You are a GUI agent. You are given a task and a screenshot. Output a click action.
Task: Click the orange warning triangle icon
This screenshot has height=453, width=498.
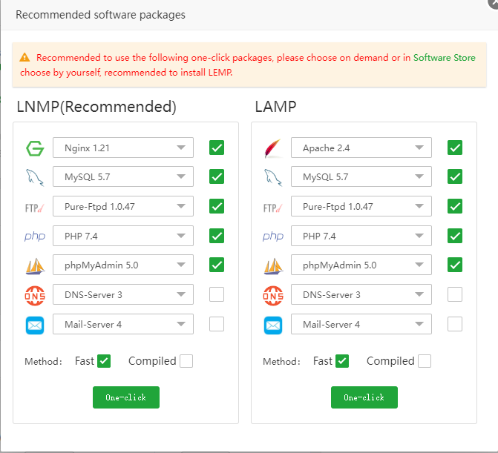[x=24, y=57]
